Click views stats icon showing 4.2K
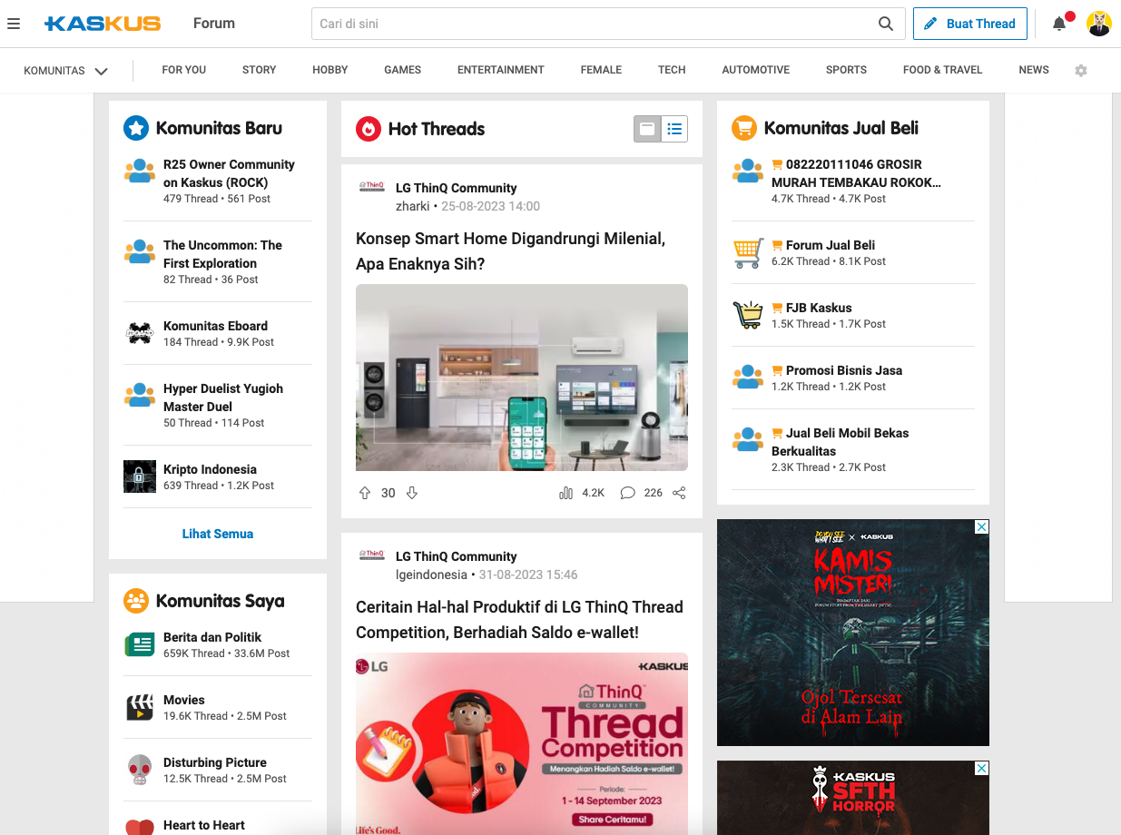 click(566, 493)
